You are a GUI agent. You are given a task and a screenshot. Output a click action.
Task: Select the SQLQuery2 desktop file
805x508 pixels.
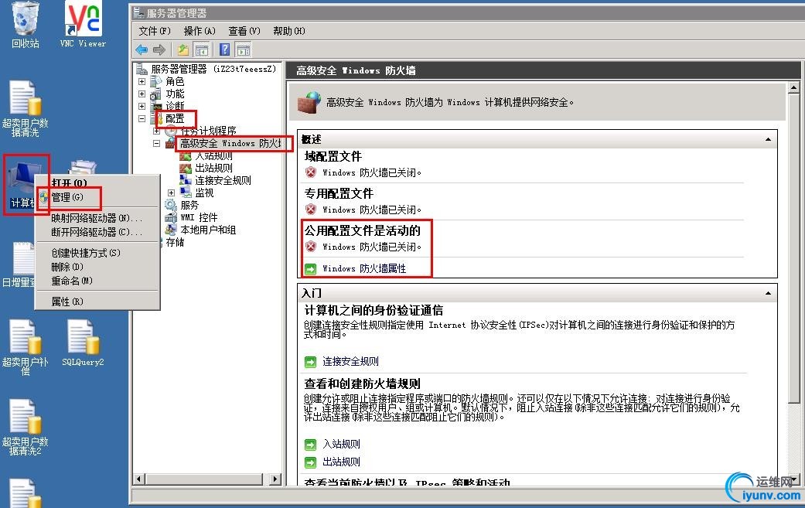[83, 343]
